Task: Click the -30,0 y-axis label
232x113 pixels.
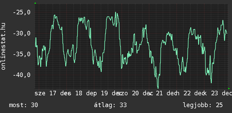Action: [22, 33]
